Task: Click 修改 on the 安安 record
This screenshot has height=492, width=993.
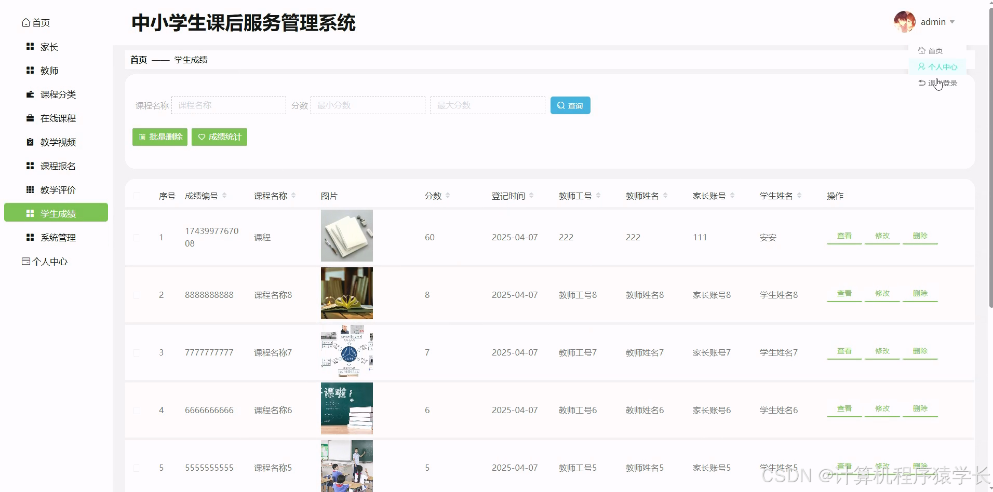Action: point(882,235)
